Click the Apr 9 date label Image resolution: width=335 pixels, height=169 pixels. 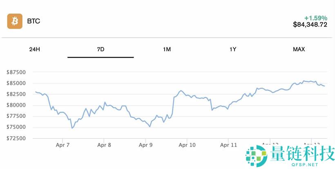[x=146, y=145]
